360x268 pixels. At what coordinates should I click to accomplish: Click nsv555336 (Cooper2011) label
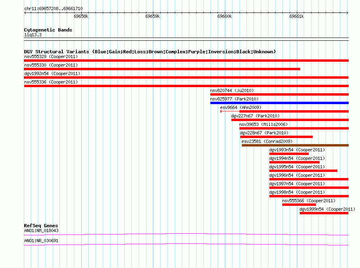[51, 82]
